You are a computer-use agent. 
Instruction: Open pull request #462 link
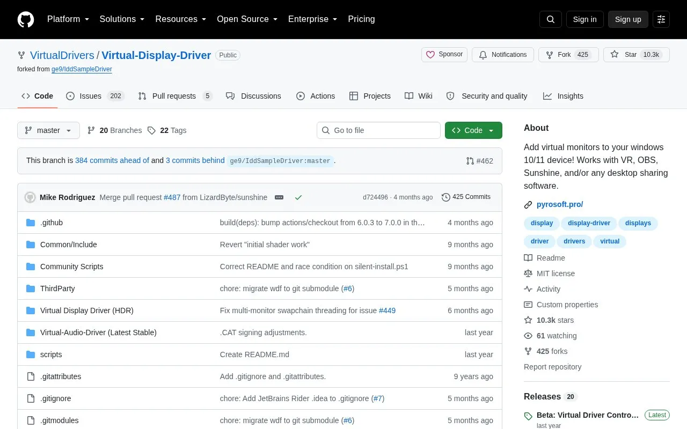point(479,161)
